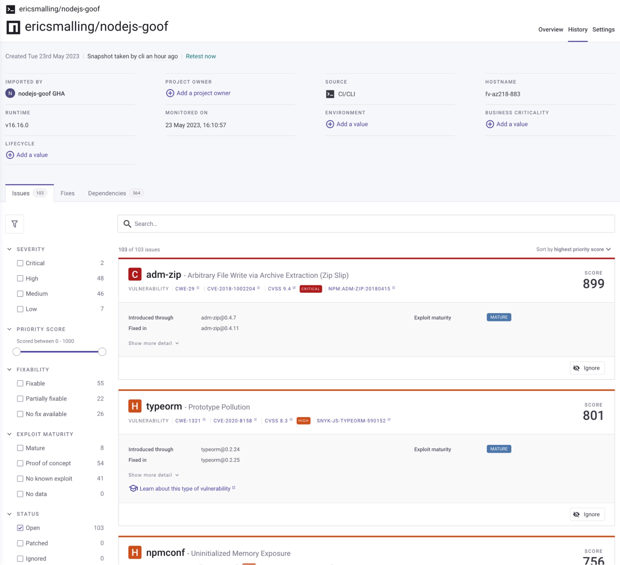Screen dimensions: 620x565
Task: Click the Retest now link
Action: [201, 56]
